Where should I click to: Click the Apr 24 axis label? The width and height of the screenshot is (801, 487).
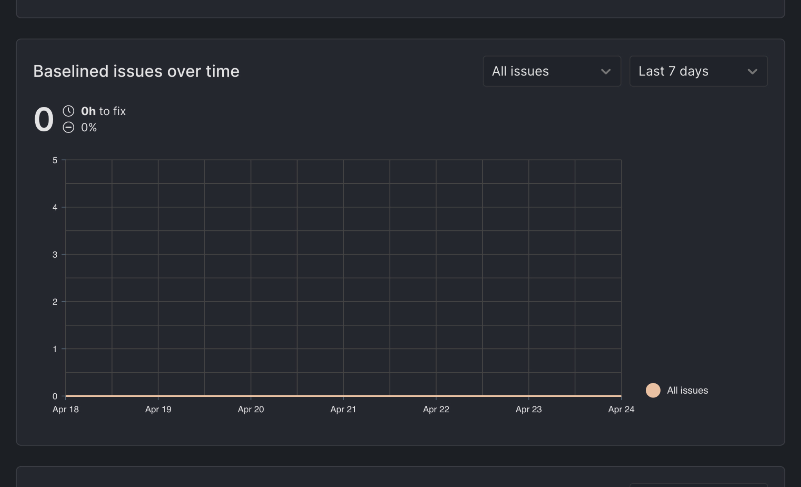621,409
